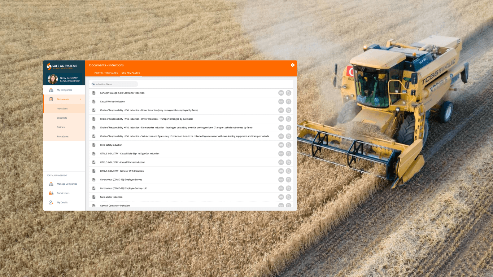Go to the Policies section

click(61, 127)
